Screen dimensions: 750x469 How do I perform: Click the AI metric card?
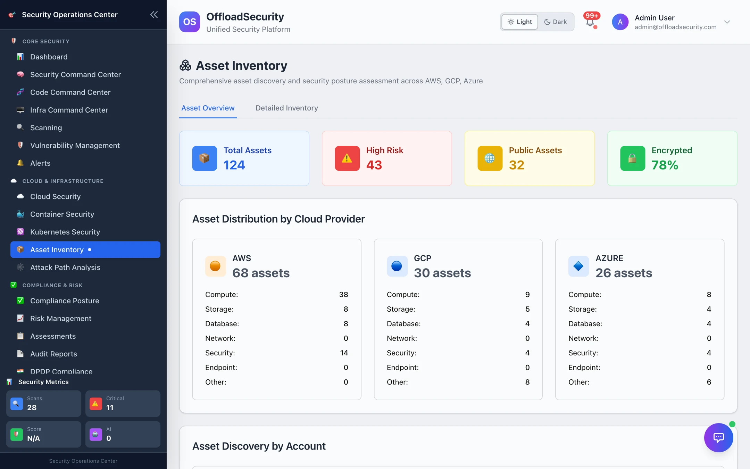[123, 434]
